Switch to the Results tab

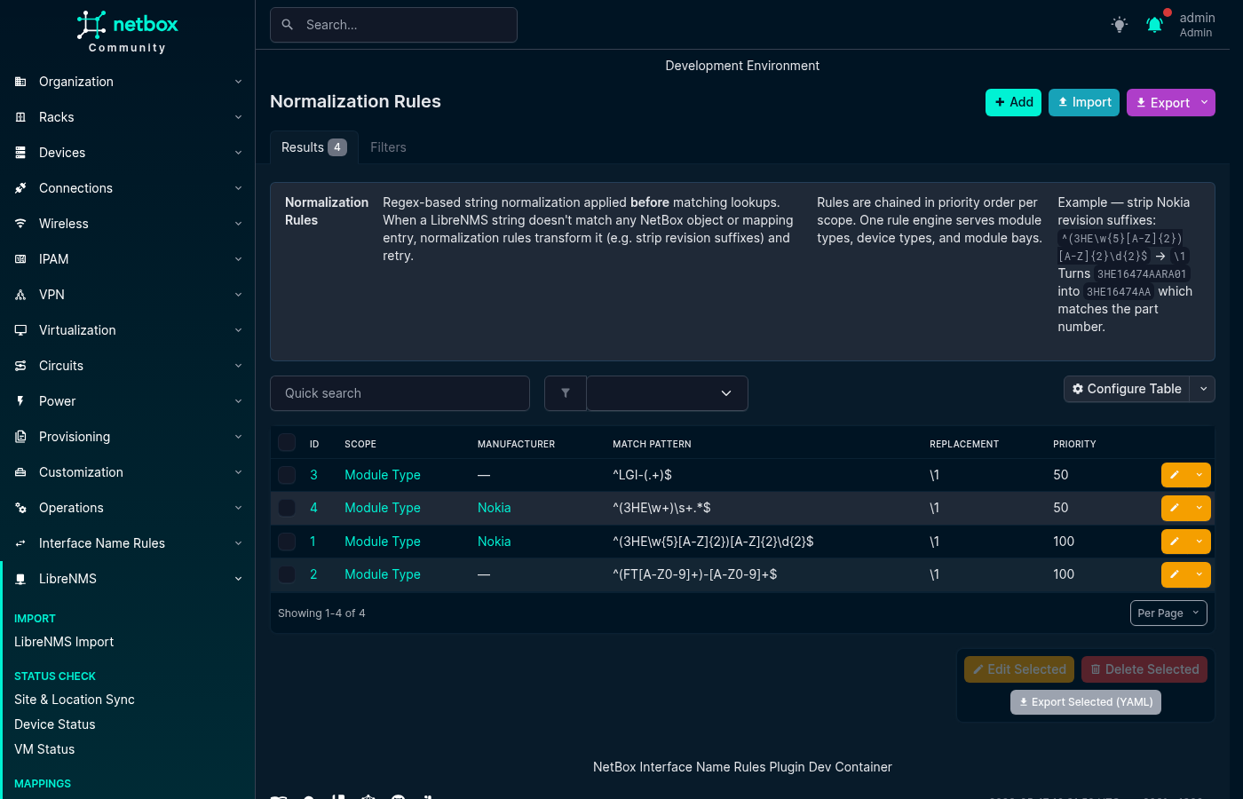click(313, 147)
